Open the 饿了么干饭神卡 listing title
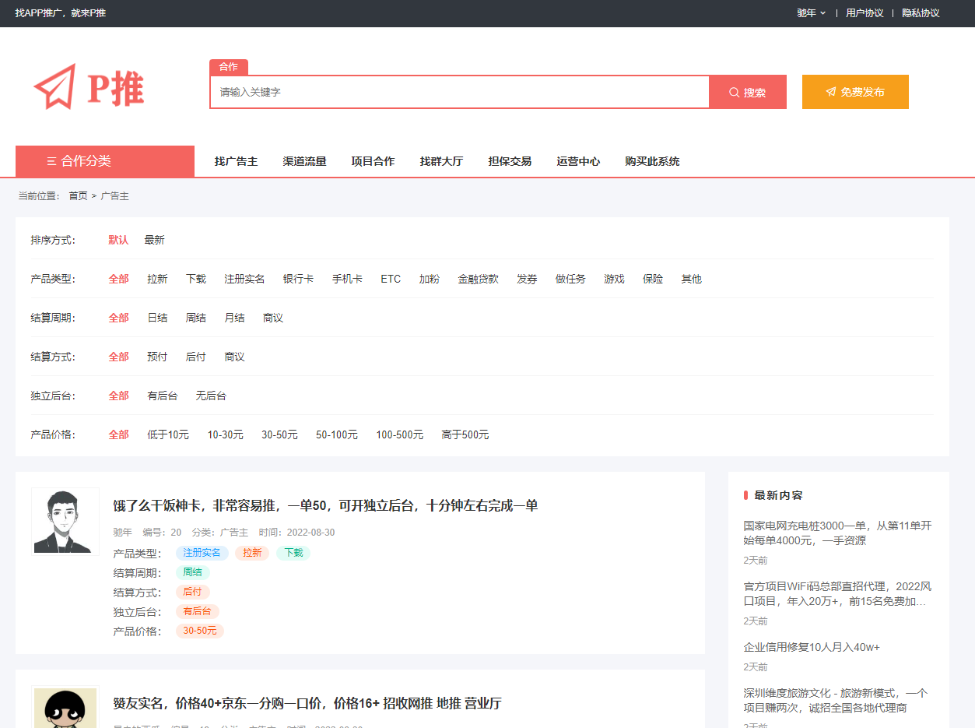975x728 pixels. pyautogui.click(x=325, y=505)
